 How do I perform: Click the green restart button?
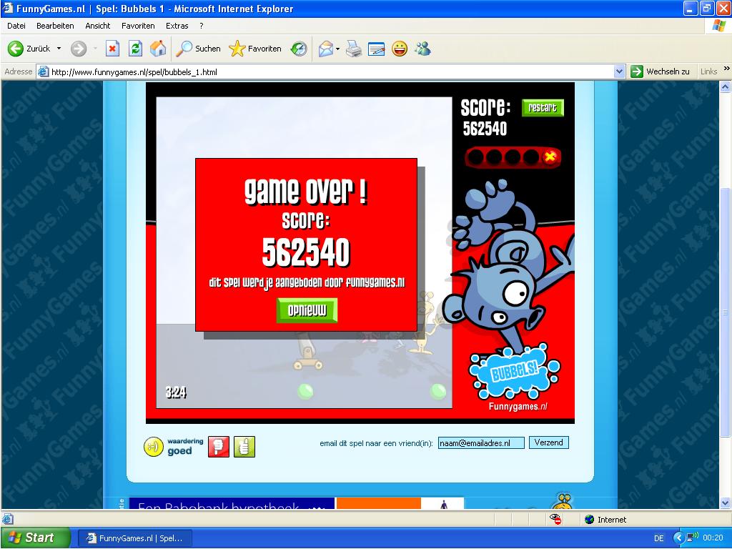(x=543, y=108)
